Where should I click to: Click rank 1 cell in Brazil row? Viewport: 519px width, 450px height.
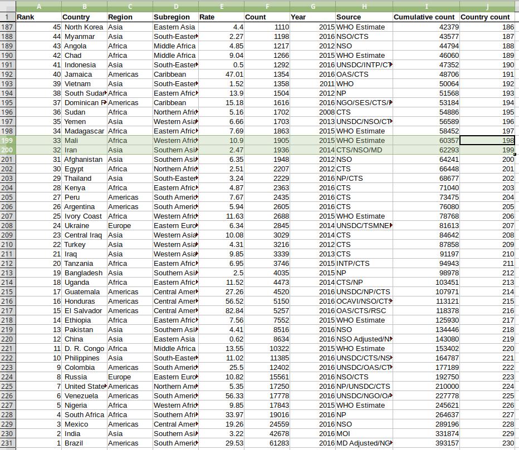[39, 443]
